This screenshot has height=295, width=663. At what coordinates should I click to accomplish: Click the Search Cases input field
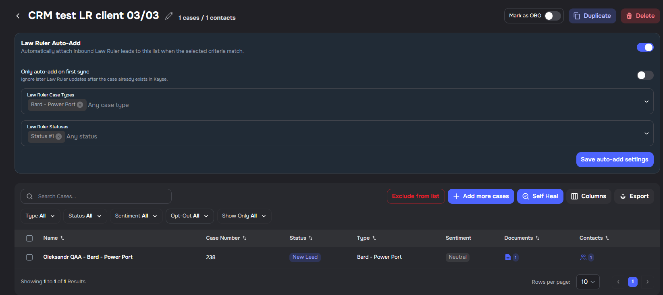click(96, 196)
